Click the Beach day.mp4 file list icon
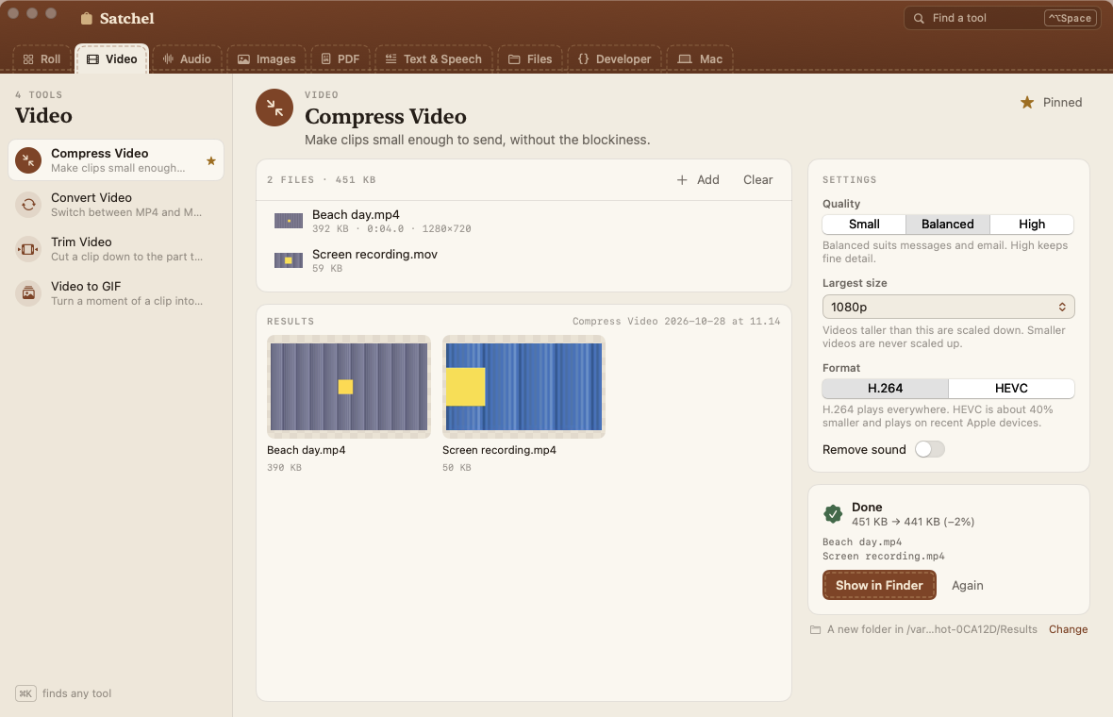This screenshot has width=1113, height=717. click(x=289, y=221)
